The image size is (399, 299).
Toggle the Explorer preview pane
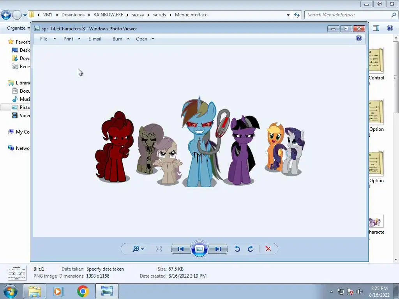376,28
